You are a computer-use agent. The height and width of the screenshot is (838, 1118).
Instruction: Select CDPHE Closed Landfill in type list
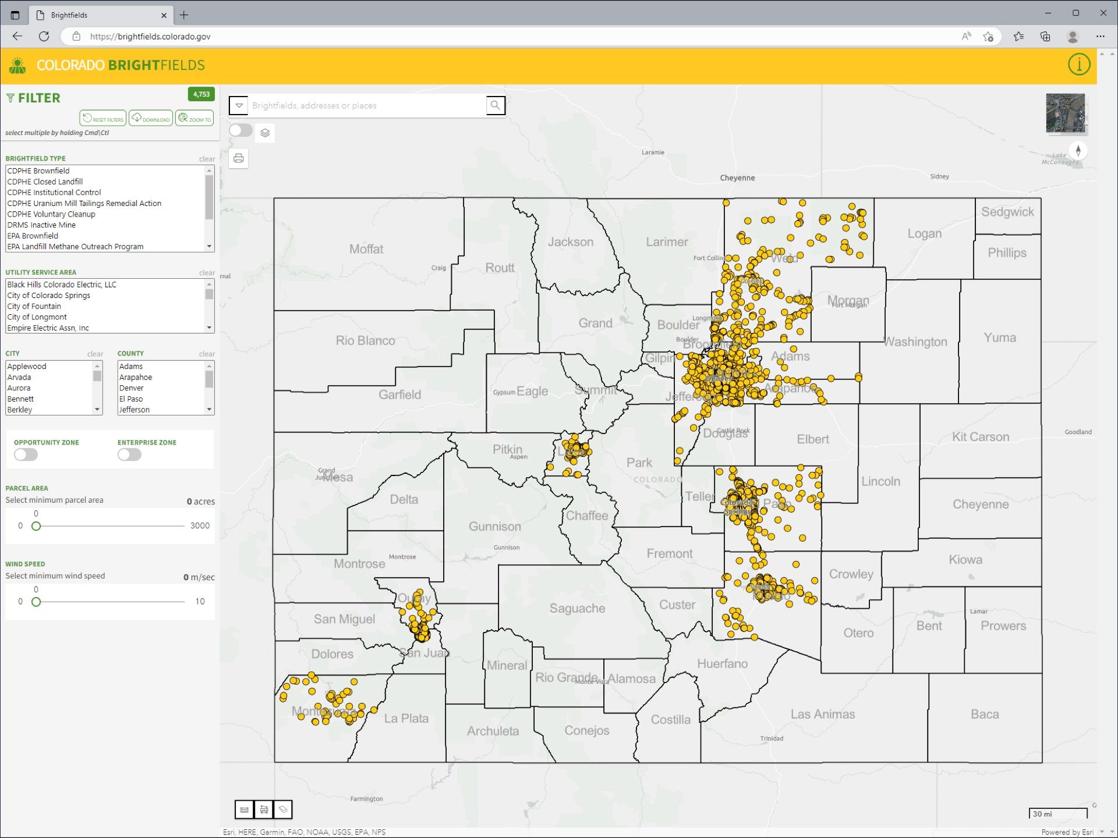pyautogui.click(x=45, y=182)
